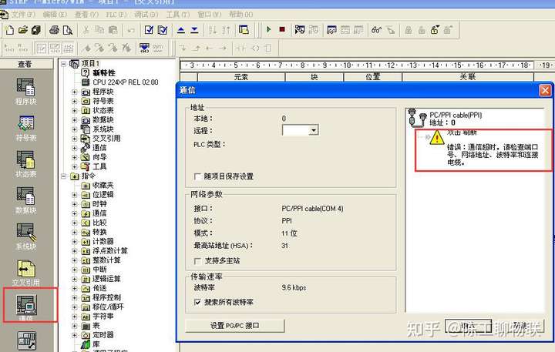
Task: Click the green Run PLC icon
Action: pyautogui.click(x=269, y=29)
